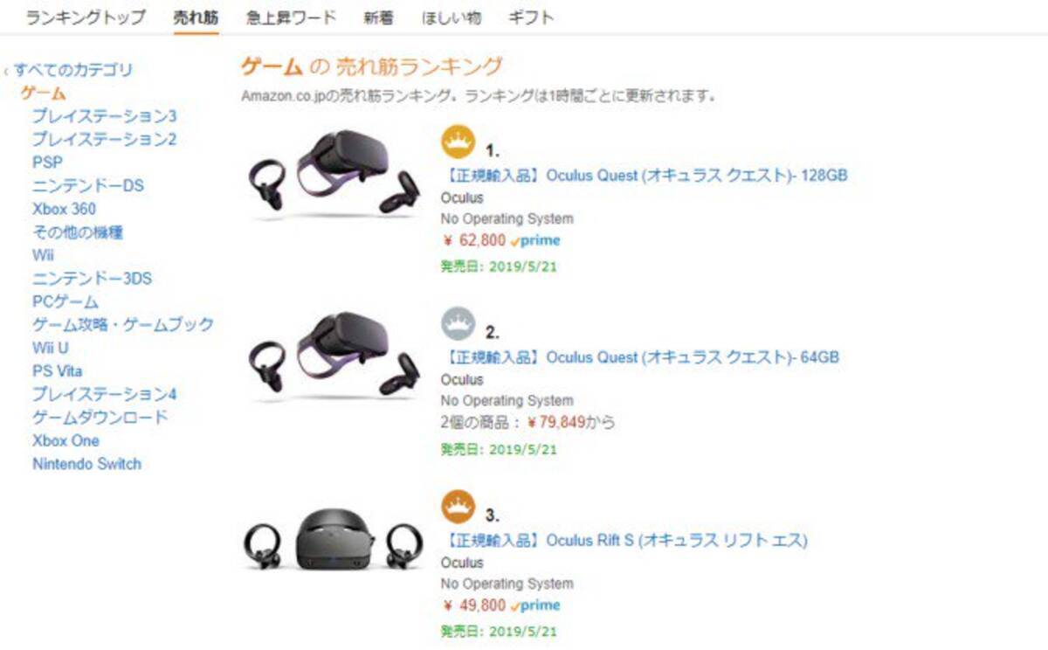The width and height of the screenshot is (1048, 650).
Task: Click the silver crown rank 2 badge
Action: pos(458,324)
